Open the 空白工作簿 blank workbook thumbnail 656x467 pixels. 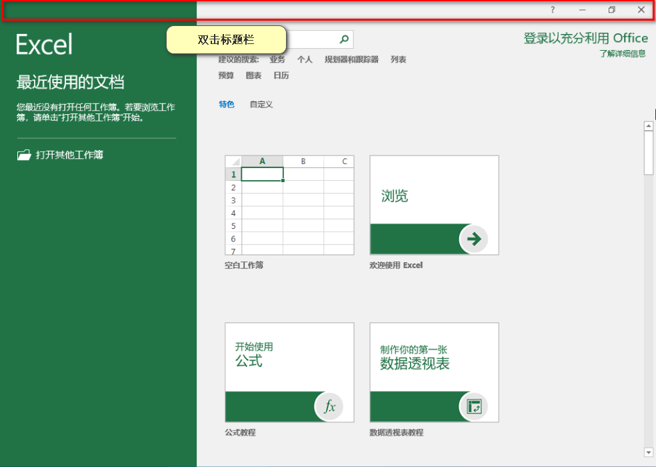pos(289,205)
